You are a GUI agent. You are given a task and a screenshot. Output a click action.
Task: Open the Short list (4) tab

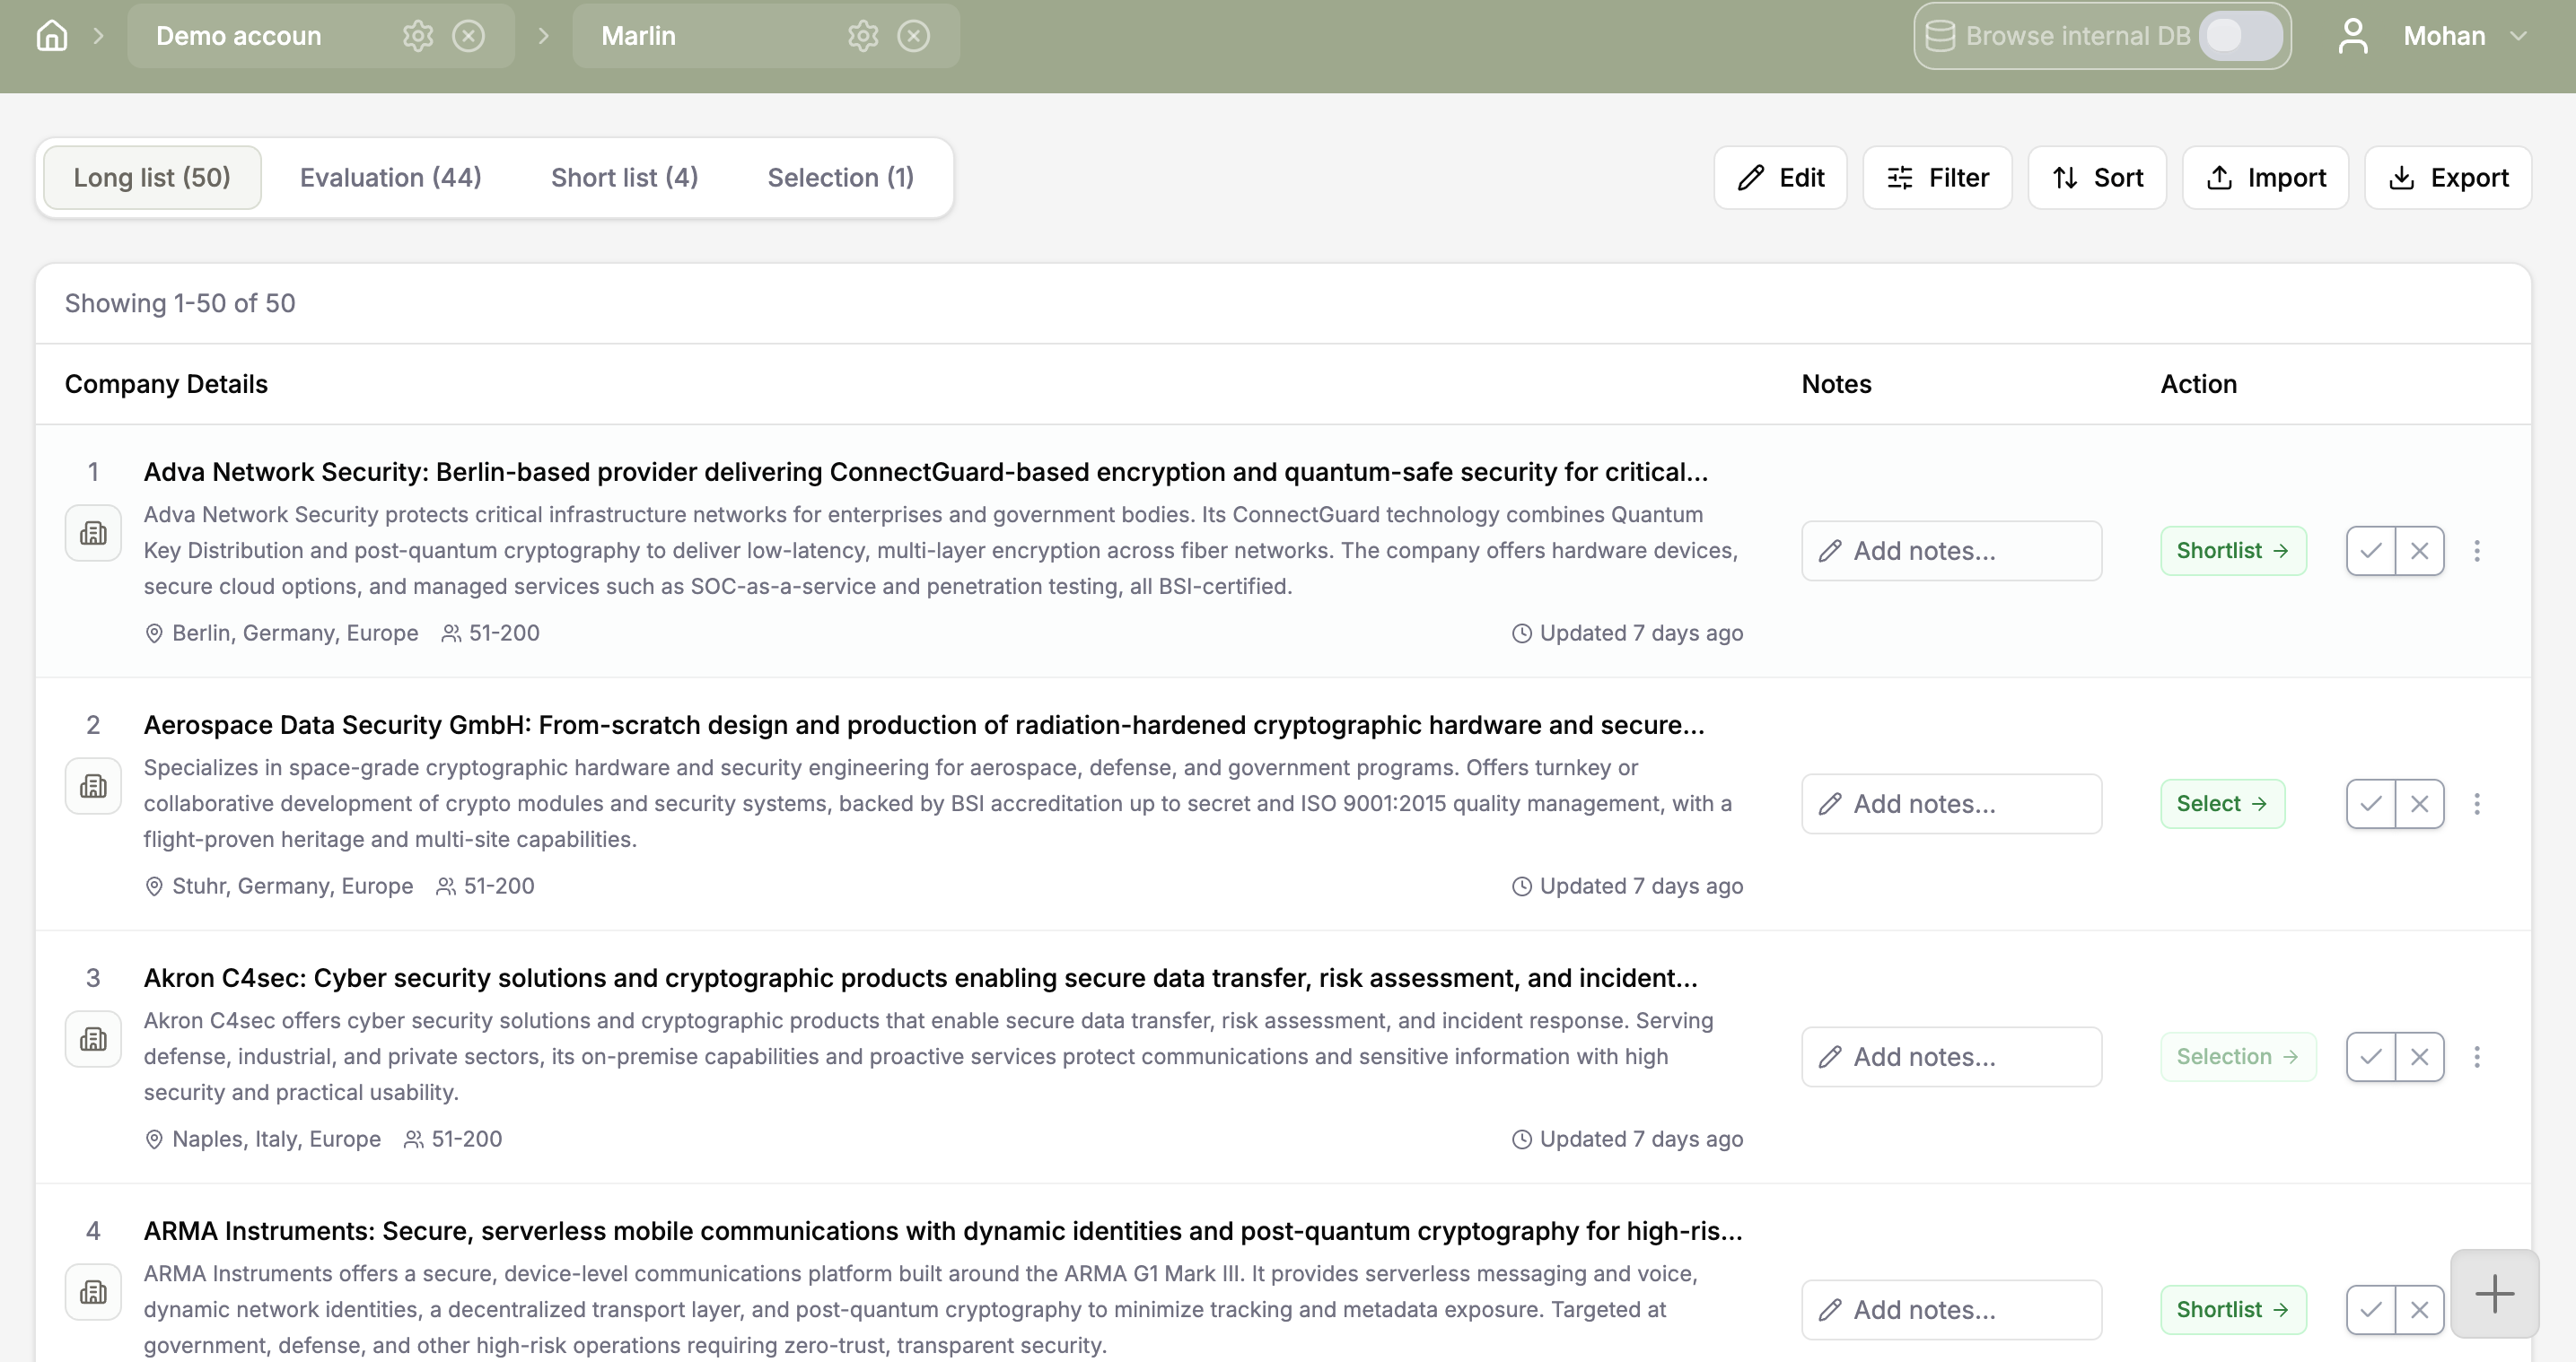click(624, 177)
